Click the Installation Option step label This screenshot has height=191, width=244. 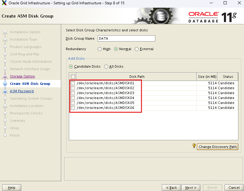click(25, 32)
